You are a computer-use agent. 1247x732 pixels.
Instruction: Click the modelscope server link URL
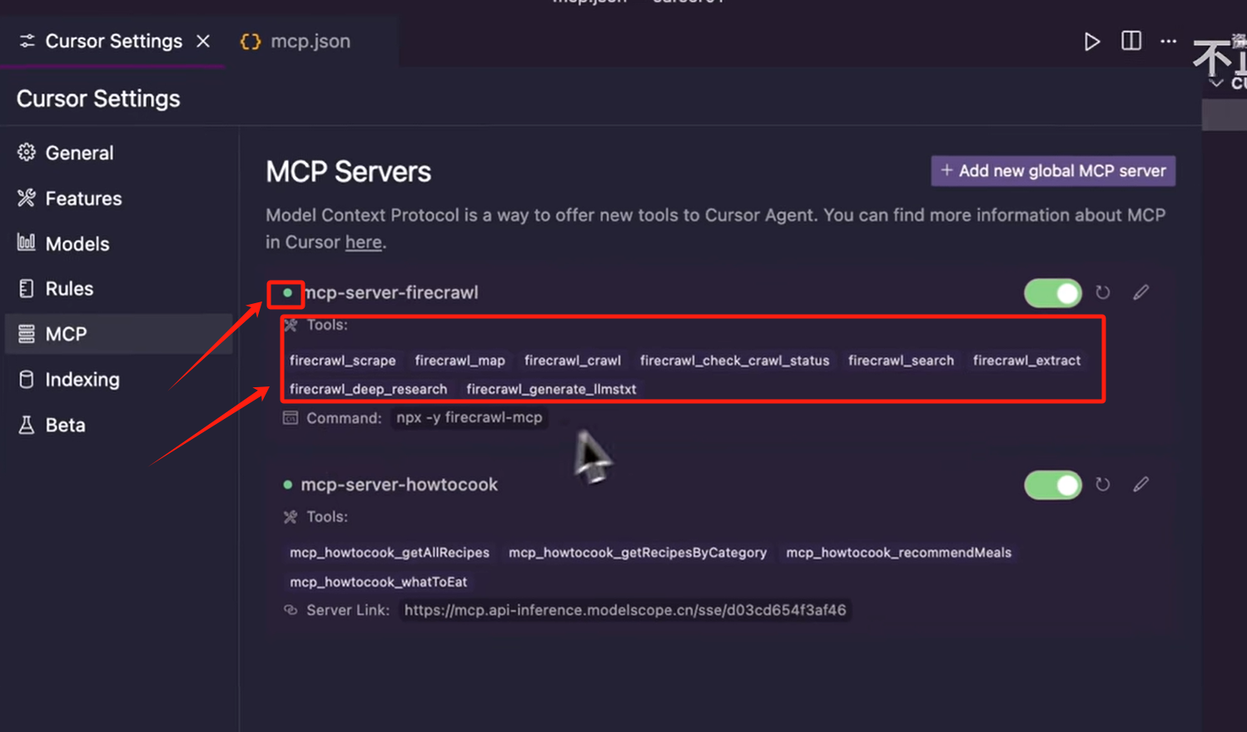(625, 610)
